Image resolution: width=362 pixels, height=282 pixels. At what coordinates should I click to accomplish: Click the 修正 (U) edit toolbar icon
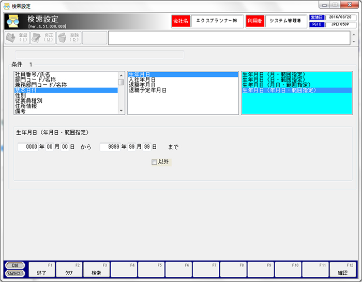(x=42, y=38)
